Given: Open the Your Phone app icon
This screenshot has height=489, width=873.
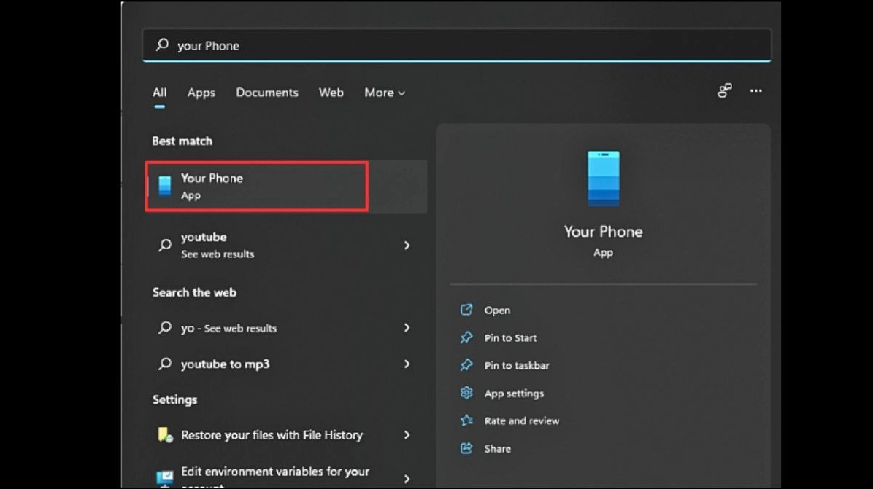Looking at the screenshot, I should (x=164, y=186).
